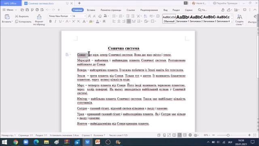The image size is (259, 146).
Task: Apply left text alignment
Action: pos(114,21)
